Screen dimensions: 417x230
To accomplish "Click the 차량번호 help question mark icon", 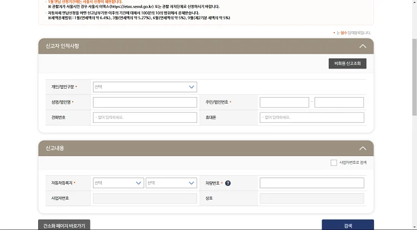I will [228, 183].
